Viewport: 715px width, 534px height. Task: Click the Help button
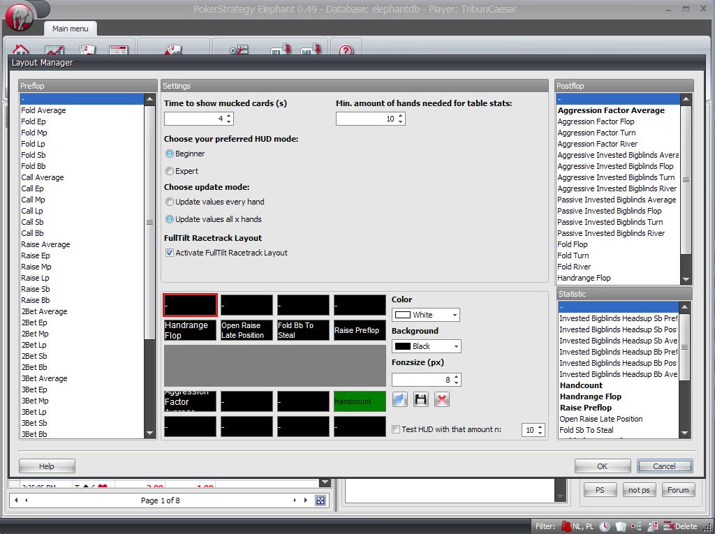(47, 466)
